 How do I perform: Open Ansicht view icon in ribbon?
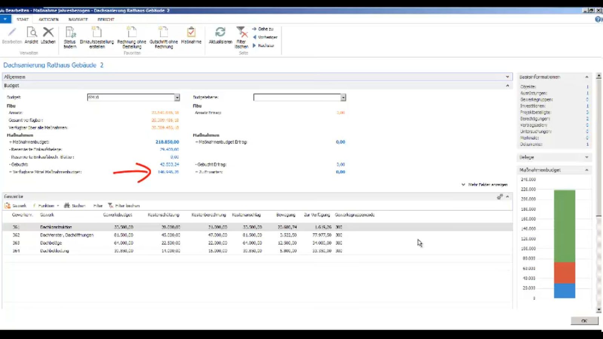[x=31, y=33]
